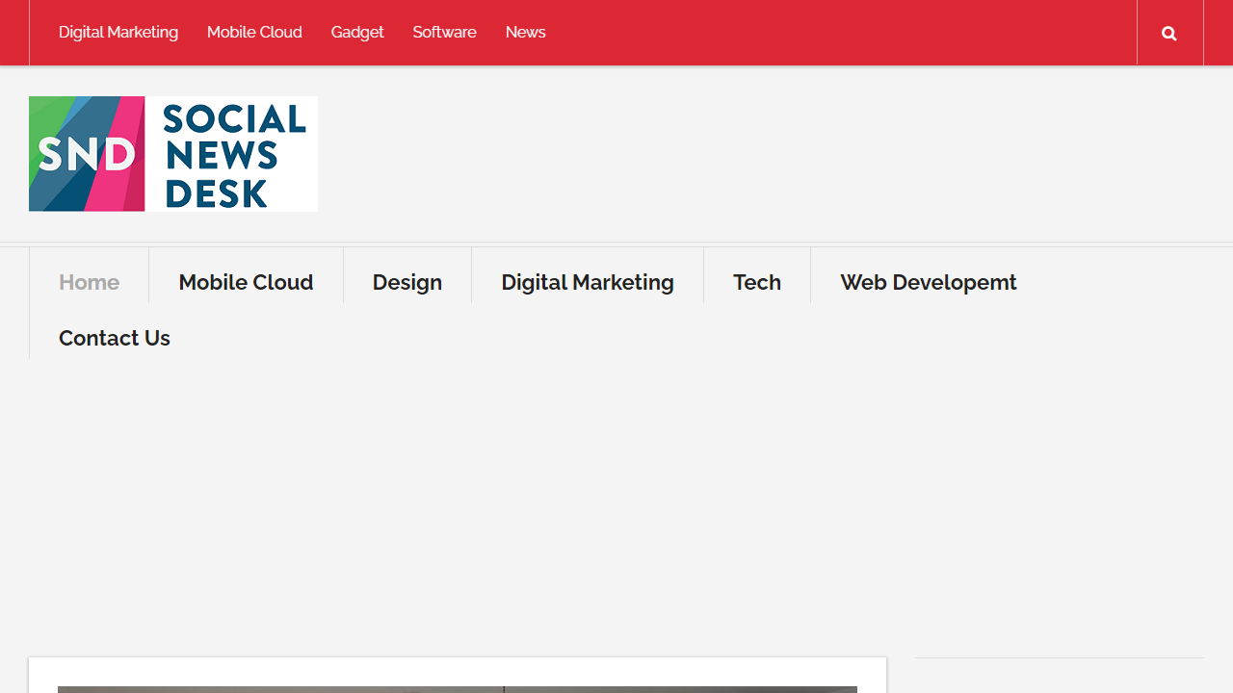Navigate to the Design section

tap(407, 282)
